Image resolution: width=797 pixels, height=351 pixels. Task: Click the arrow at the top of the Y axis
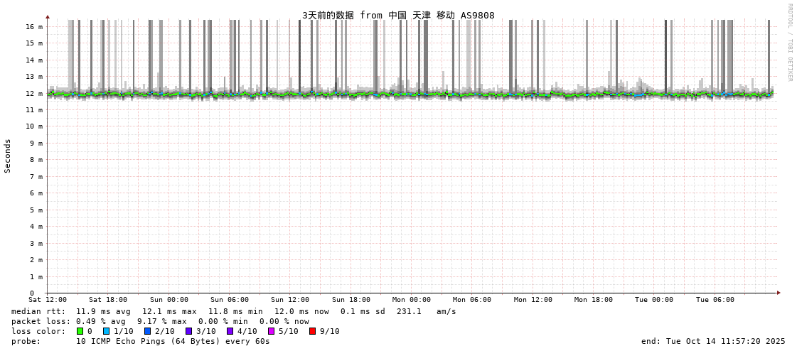coord(48,16)
